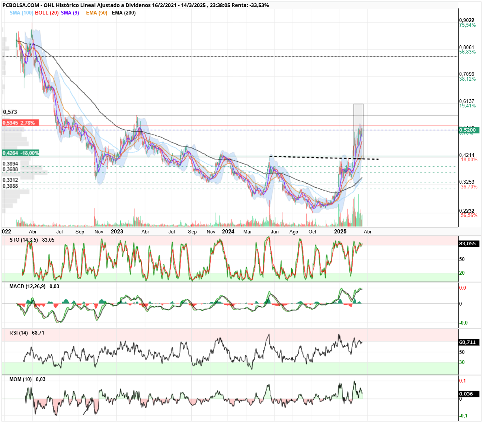Click the 0,4214 price axis label
The width and height of the screenshot is (483, 423).
point(467,155)
